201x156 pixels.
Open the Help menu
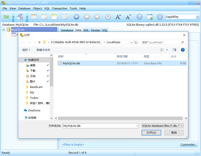(83, 8)
